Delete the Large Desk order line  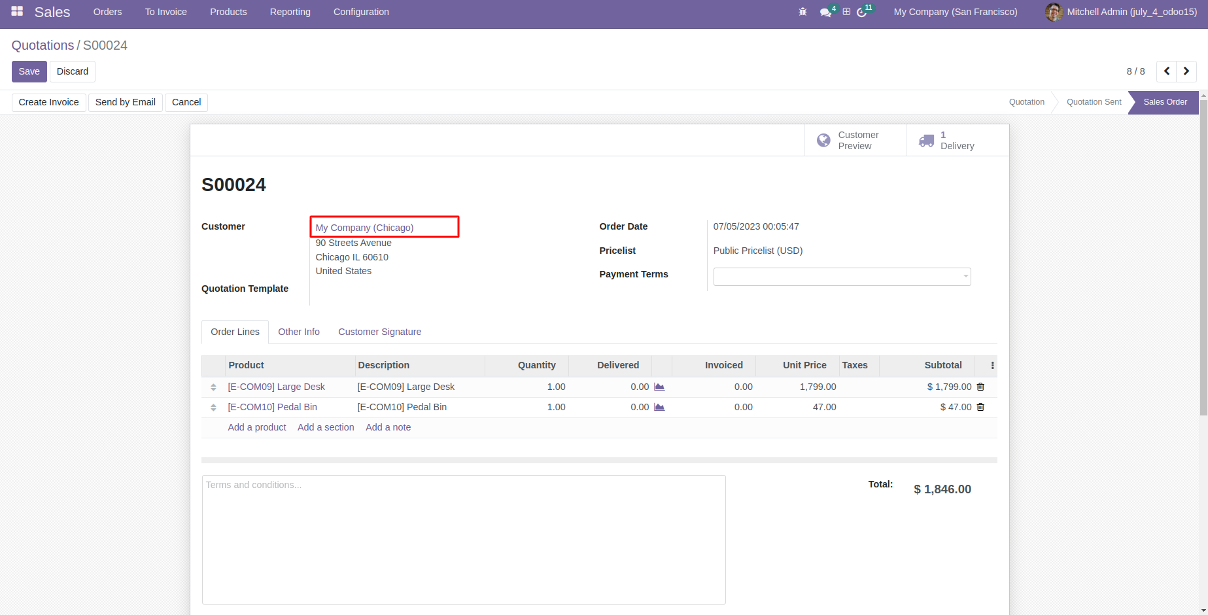point(980,387)
